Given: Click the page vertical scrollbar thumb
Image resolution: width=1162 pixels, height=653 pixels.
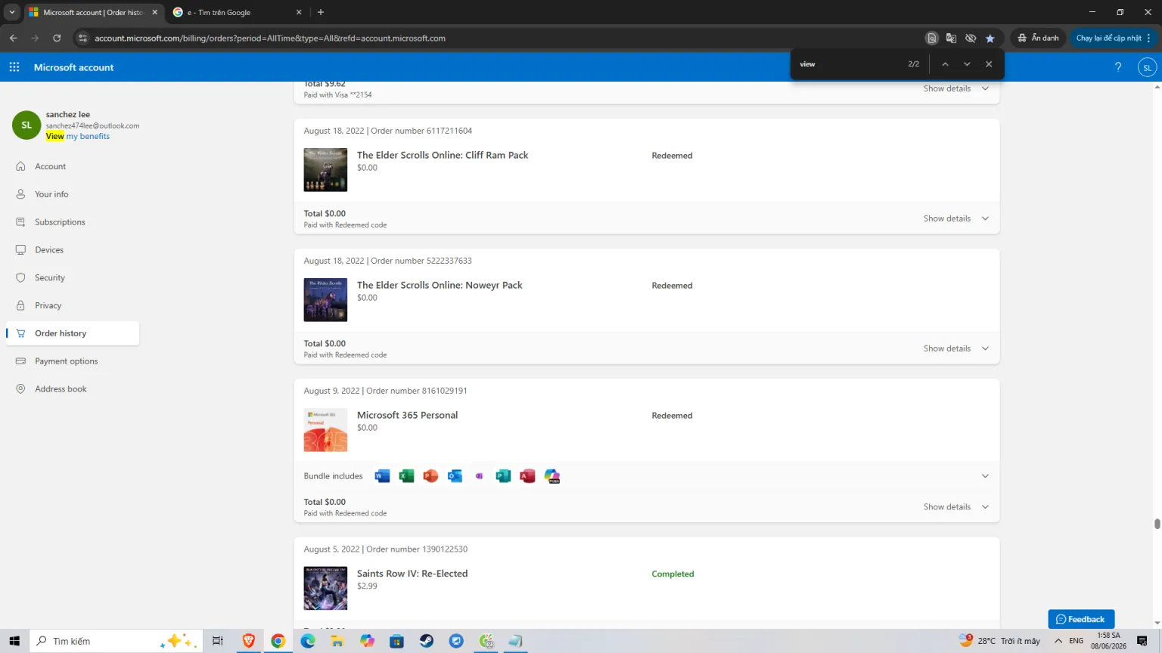Looking at the screenshot, I should coord(1157,524).
